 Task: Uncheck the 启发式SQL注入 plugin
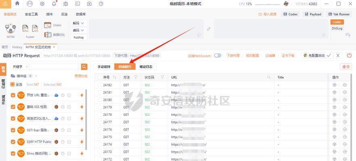(13, 118)
